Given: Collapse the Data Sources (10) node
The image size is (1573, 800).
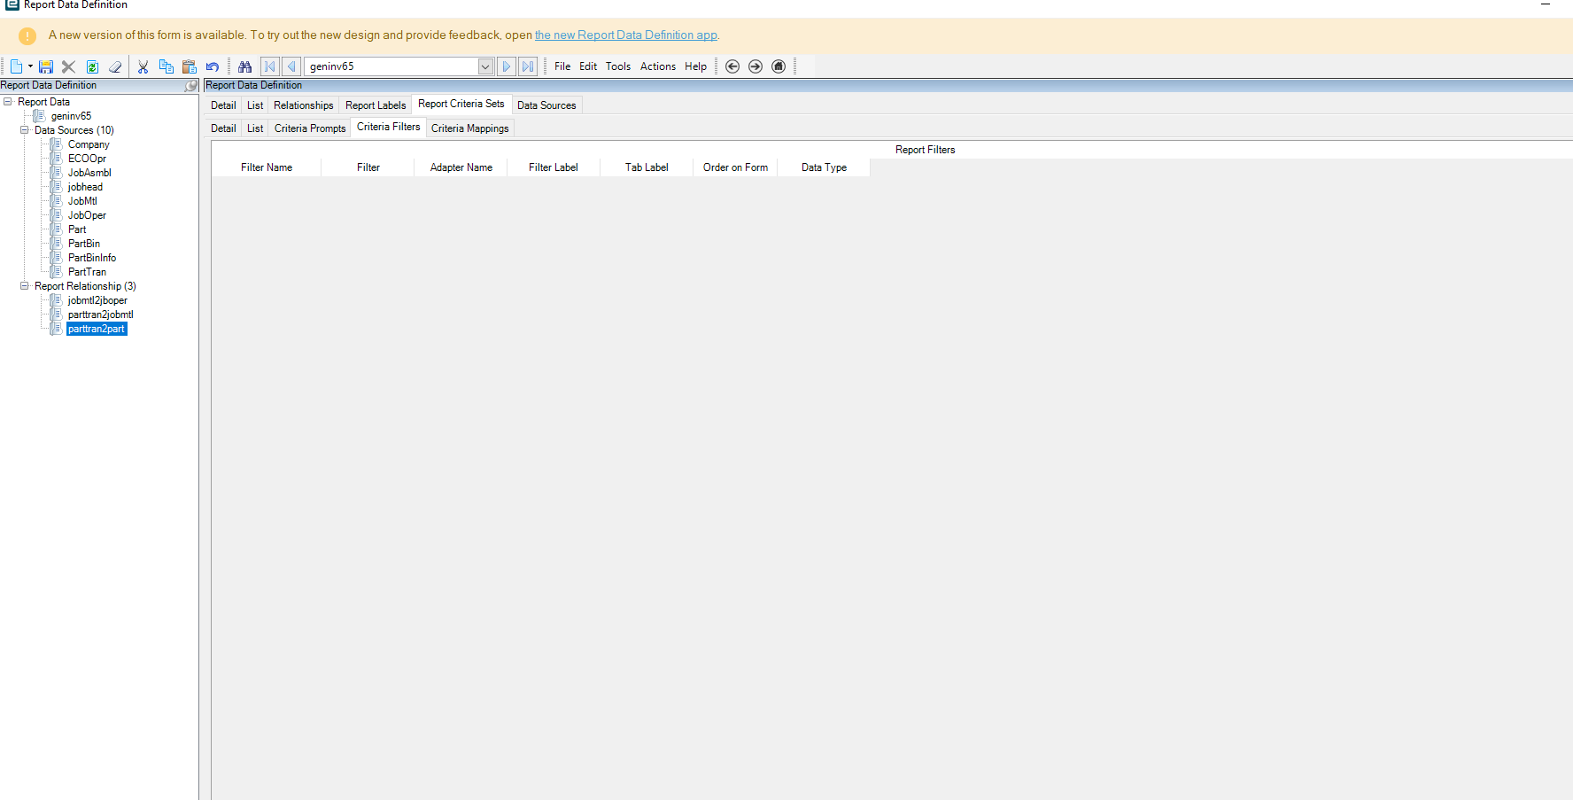Looking at the screenshot, I should pos(25,130).
